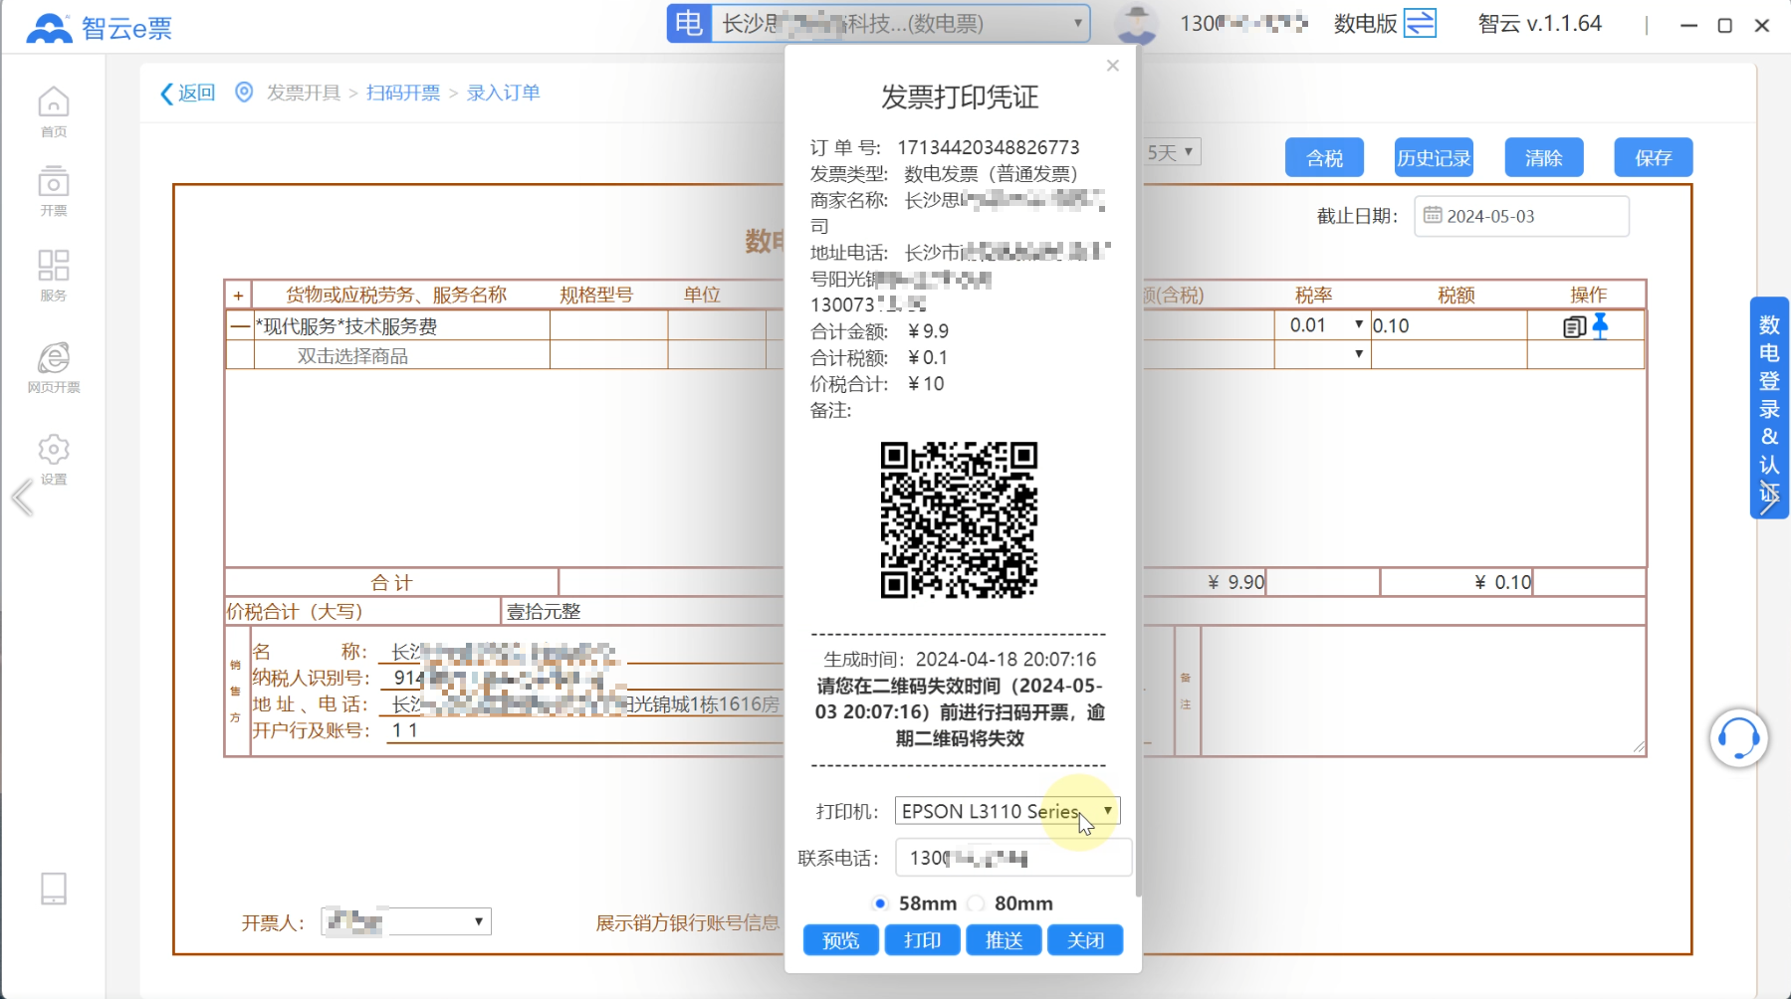1791x999 pixels.
Task: Open the customer service headset icon
Action: (x=1738, y=738)
